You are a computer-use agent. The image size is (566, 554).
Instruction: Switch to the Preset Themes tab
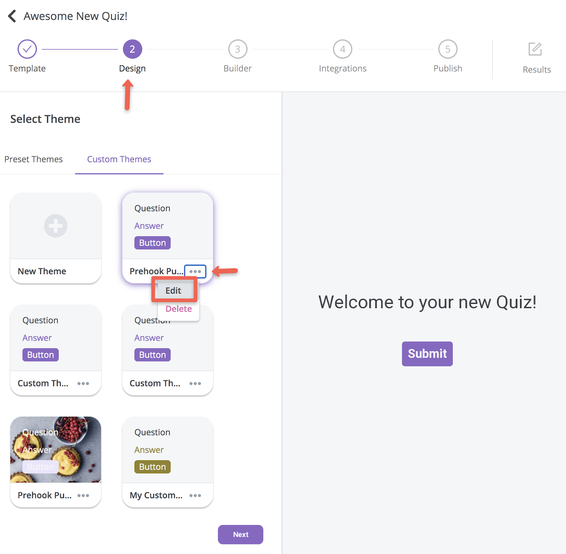(x=34, y=159)
